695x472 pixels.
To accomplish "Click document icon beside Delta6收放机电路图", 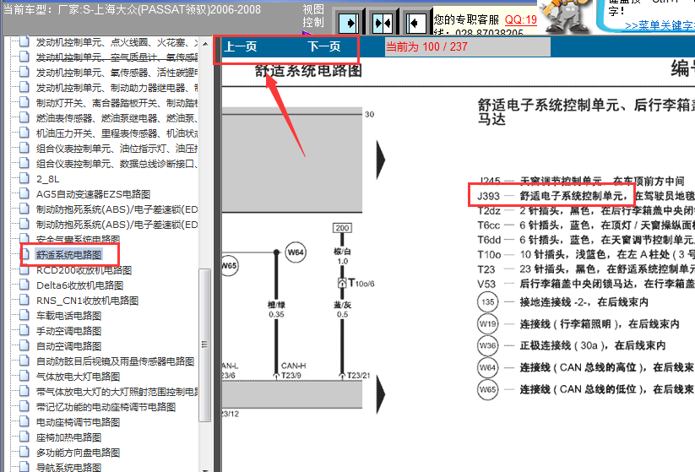I will [x=24, y=285].
